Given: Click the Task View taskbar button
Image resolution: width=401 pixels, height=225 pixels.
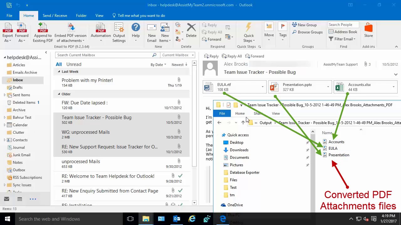Looking at the screenshot, I should 130,219.
